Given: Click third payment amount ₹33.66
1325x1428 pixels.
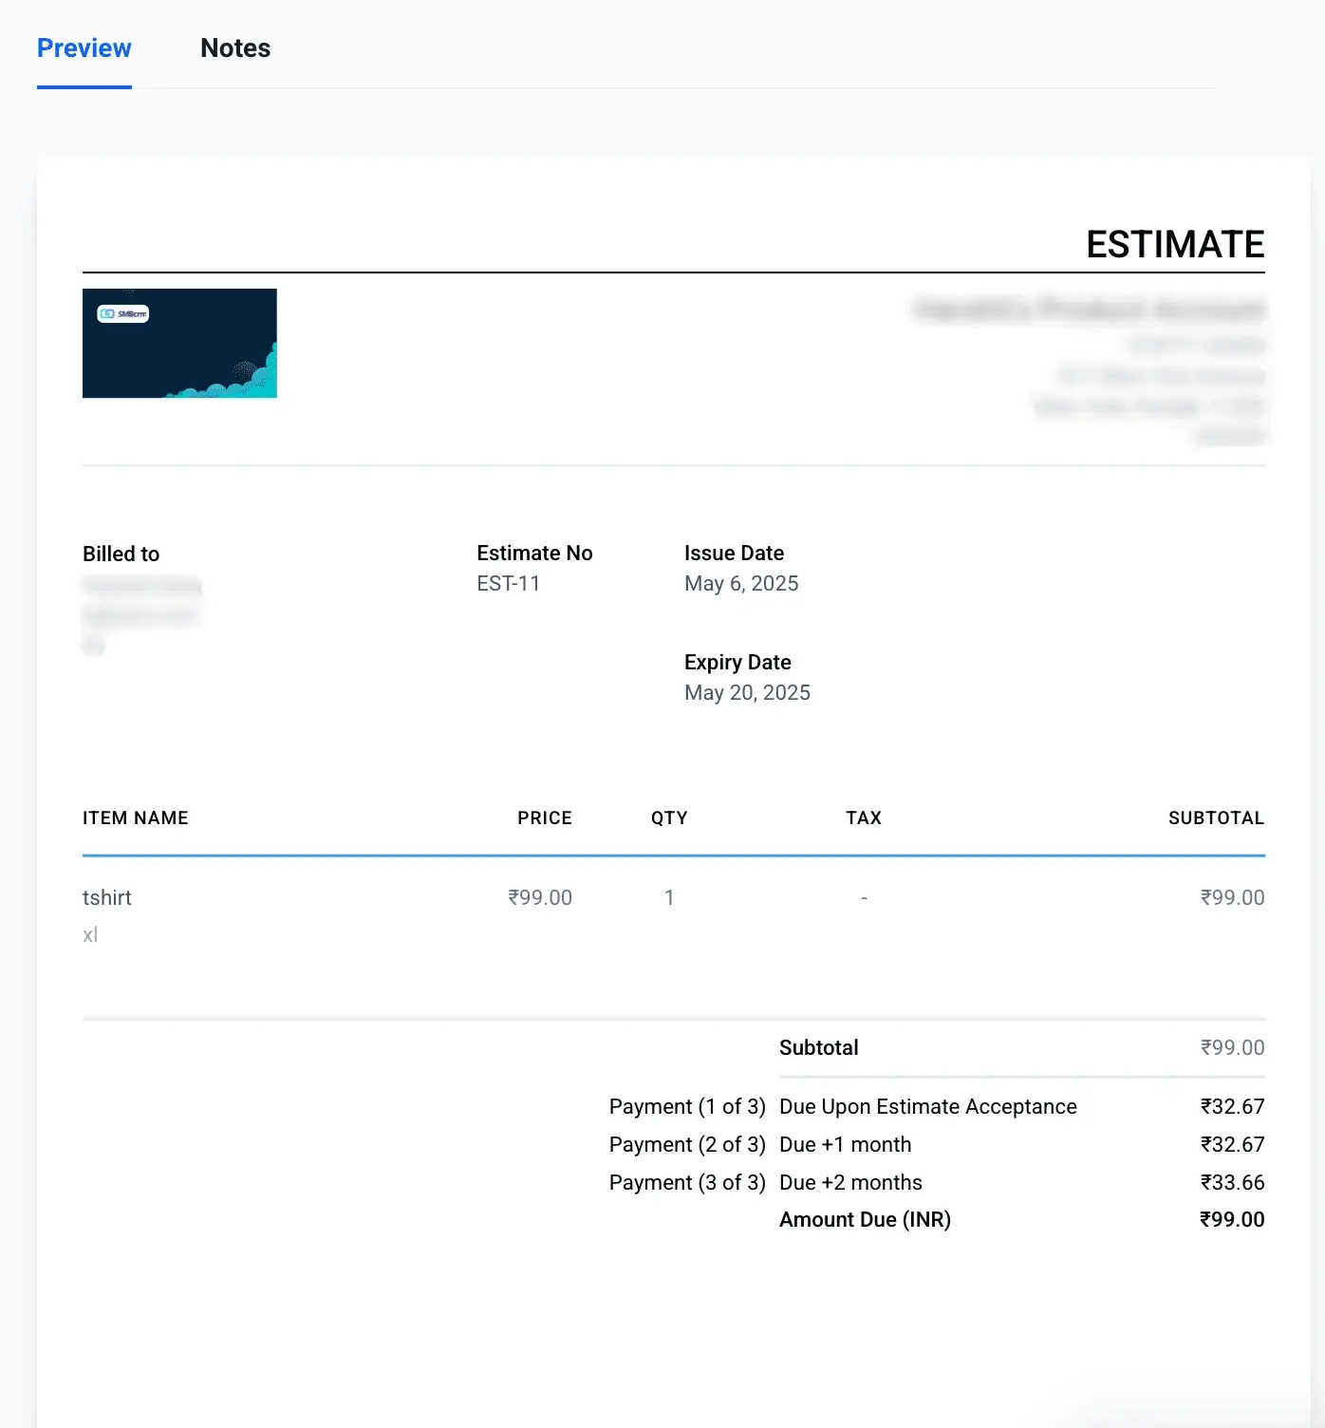Looking at the screenshot, I should coord(1232,1182).
